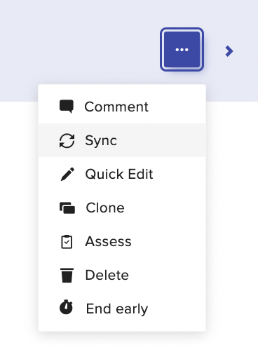
Task: Choose the End early text label
Action: point(117,309)
